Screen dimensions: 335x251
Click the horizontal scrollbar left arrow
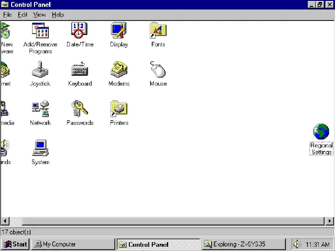click(5, 221)
